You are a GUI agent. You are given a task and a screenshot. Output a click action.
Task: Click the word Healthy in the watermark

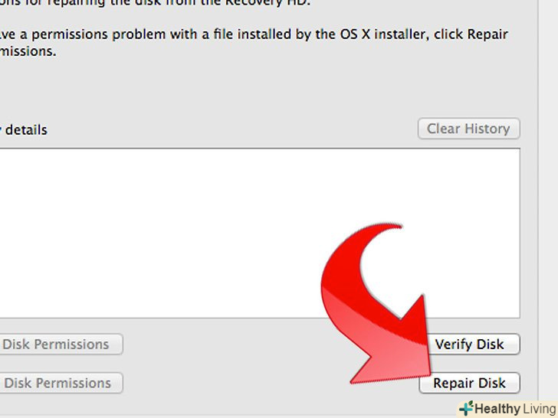497,409
